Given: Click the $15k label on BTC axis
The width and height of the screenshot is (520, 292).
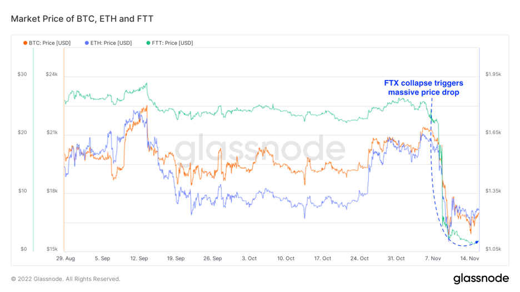Looking at the screenshot, I should 52,249.
